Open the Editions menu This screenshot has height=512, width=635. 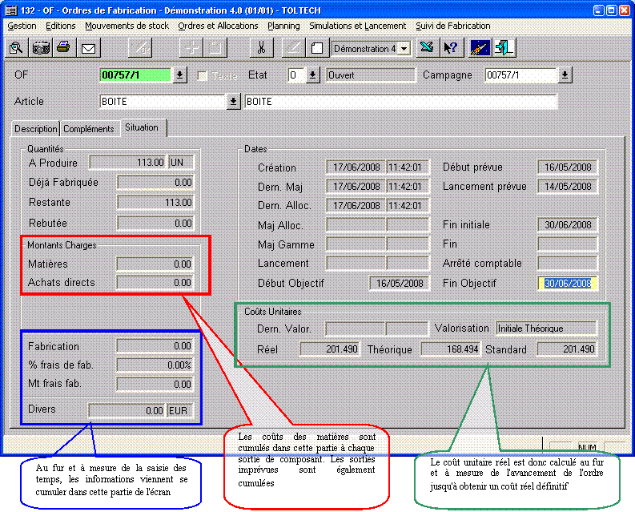[61, 26]
